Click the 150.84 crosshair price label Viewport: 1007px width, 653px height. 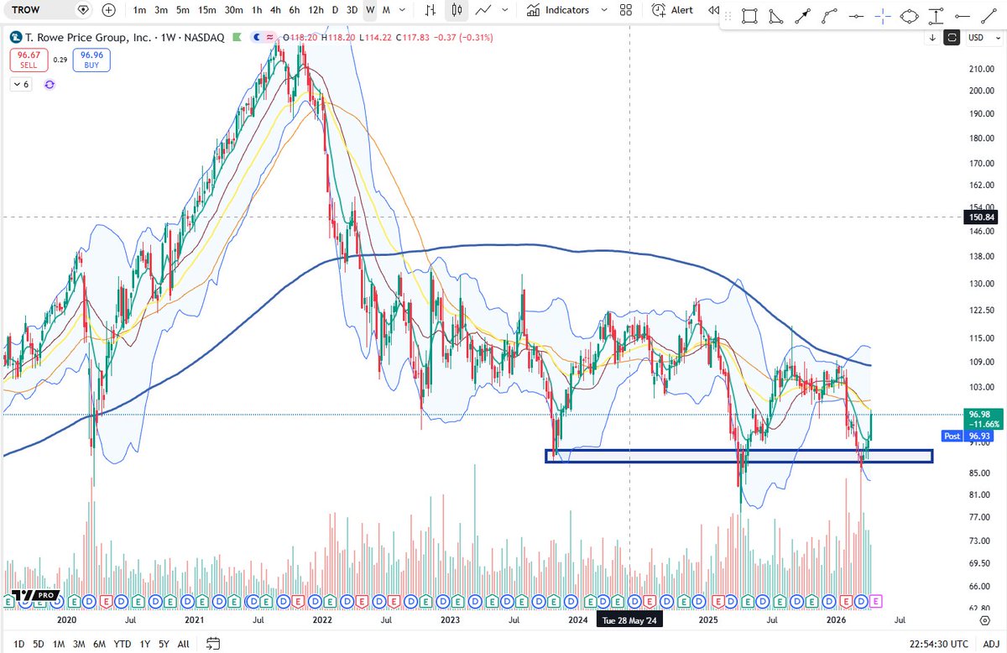pyautogui.click(x=979, y=217)
